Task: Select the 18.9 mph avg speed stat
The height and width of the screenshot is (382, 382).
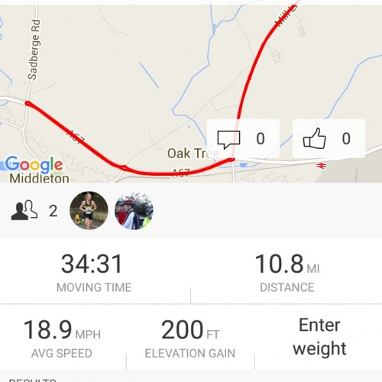Action: pyautogui.click(x=62, y=338)
